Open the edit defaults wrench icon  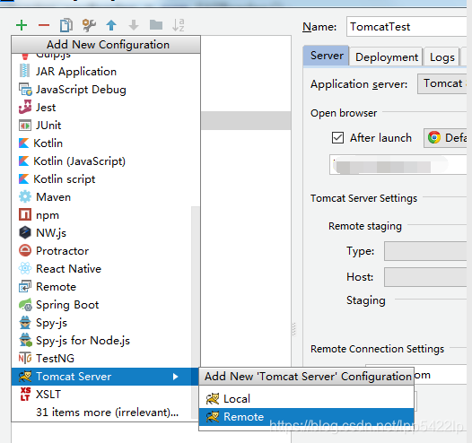[x=89, y=25]
